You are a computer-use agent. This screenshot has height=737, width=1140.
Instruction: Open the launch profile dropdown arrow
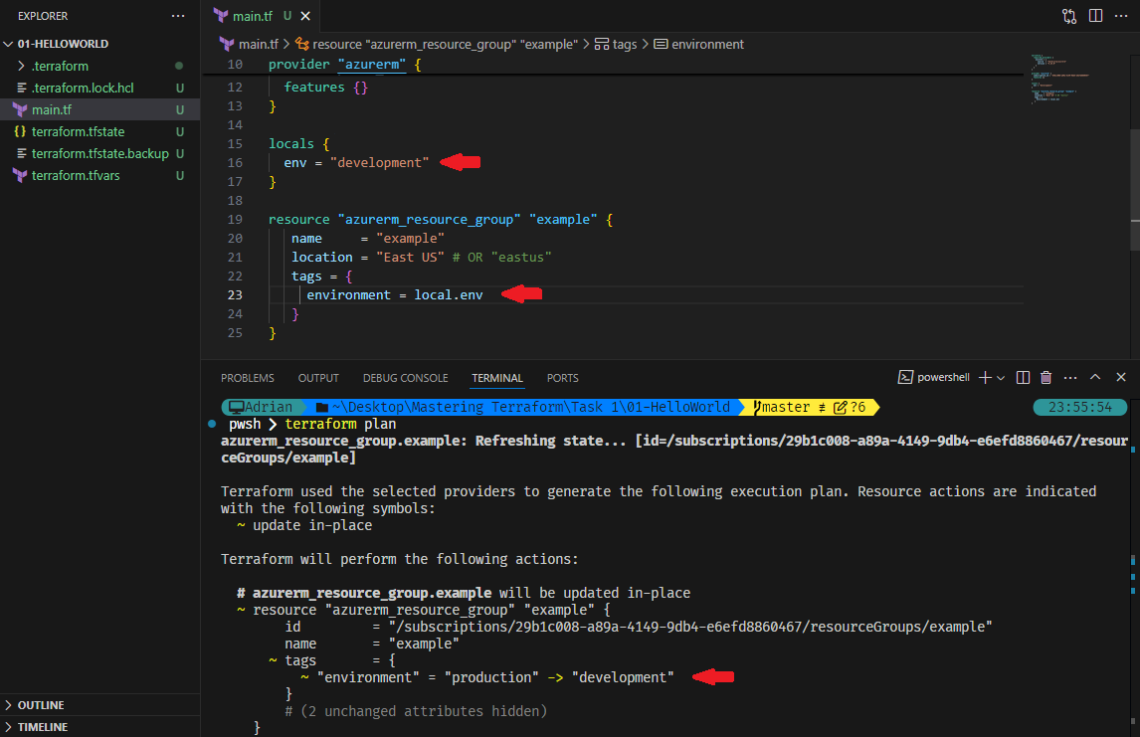(1001, 378)
